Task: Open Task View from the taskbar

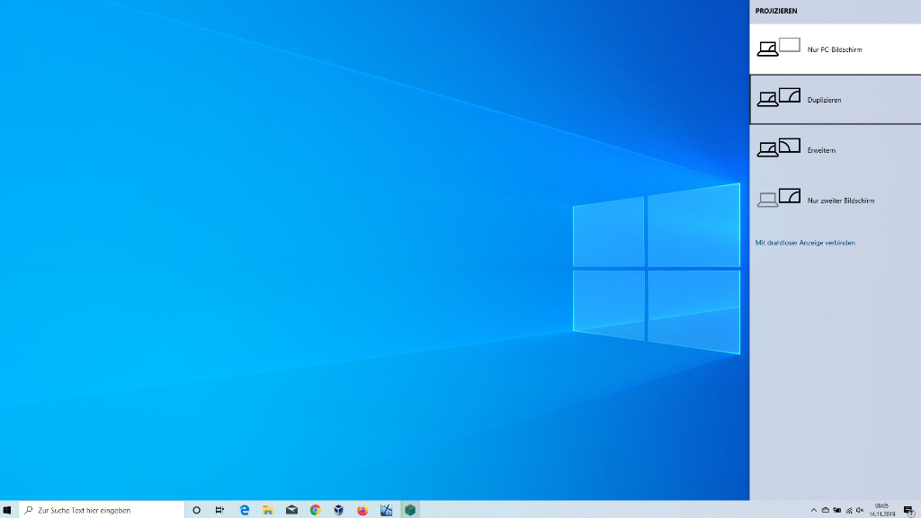Action: [219, 510]
